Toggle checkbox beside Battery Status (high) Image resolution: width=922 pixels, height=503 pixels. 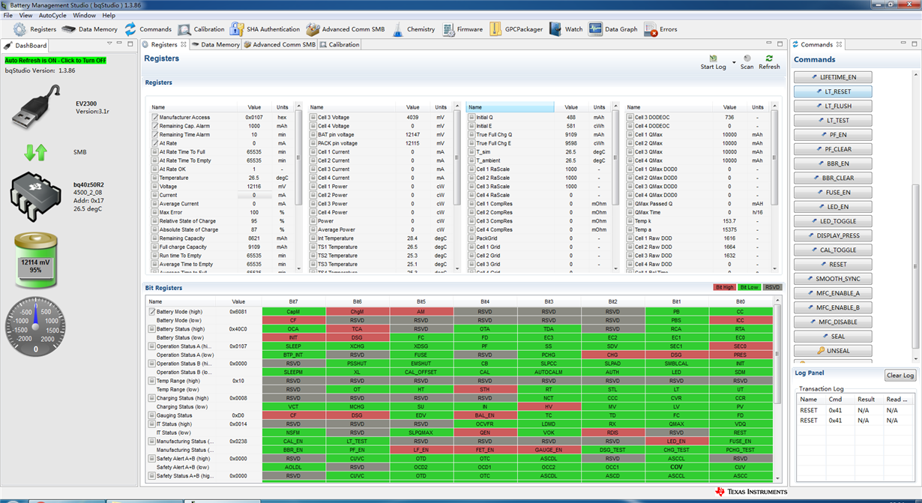[x=152, y=329]
